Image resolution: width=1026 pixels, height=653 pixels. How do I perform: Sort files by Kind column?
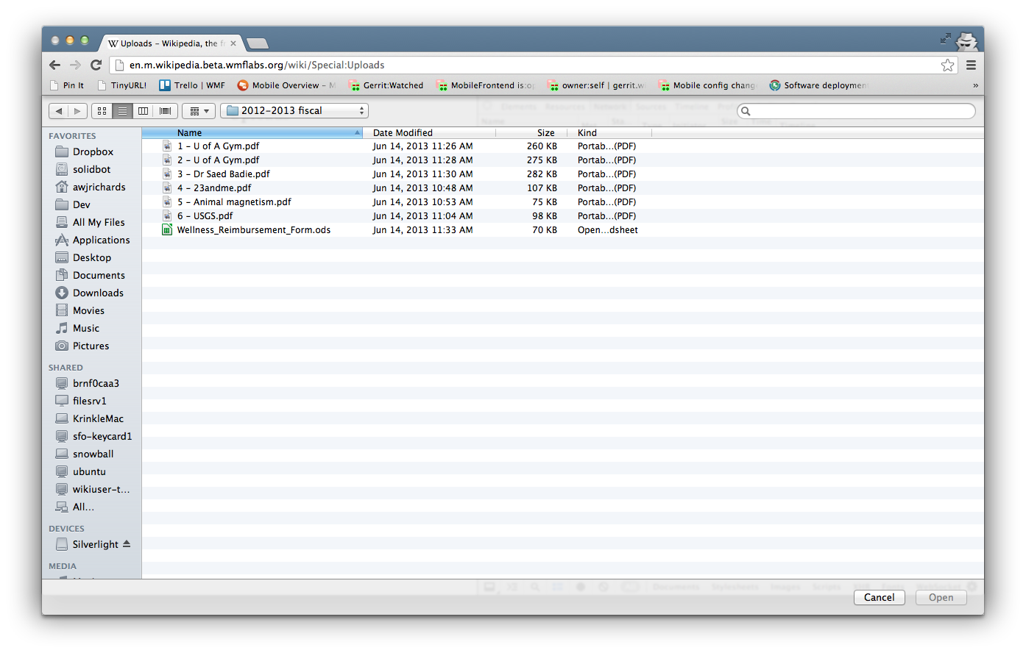609,133
